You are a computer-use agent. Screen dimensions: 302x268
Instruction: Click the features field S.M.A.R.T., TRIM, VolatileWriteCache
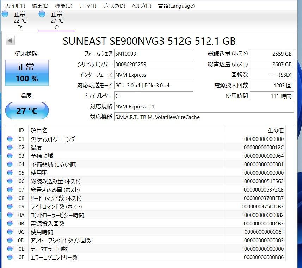point(204,117)
